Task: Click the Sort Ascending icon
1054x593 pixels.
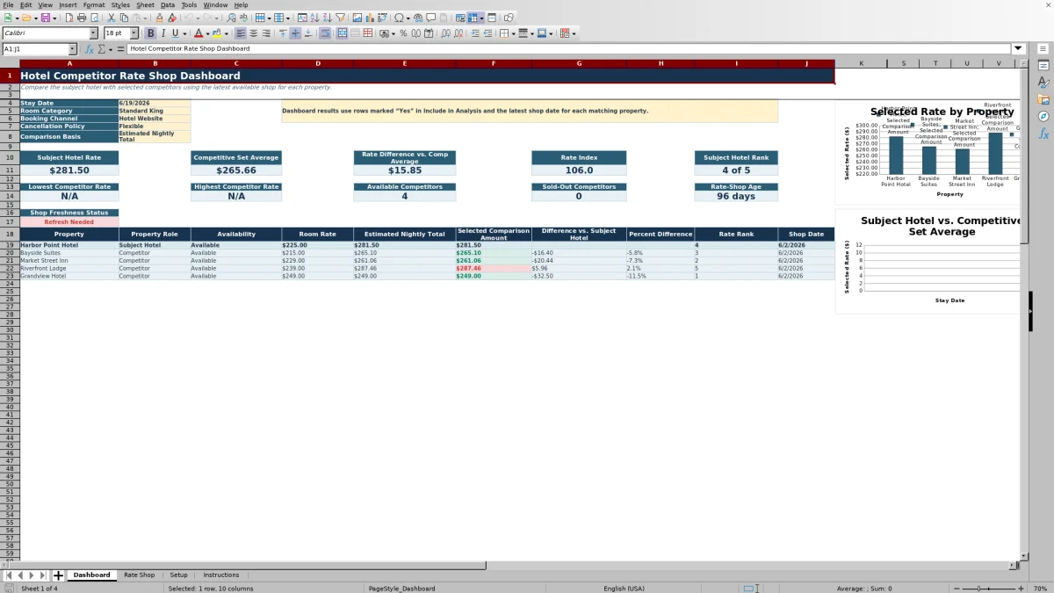Action: pyautogui.click(x=314, y=18)
